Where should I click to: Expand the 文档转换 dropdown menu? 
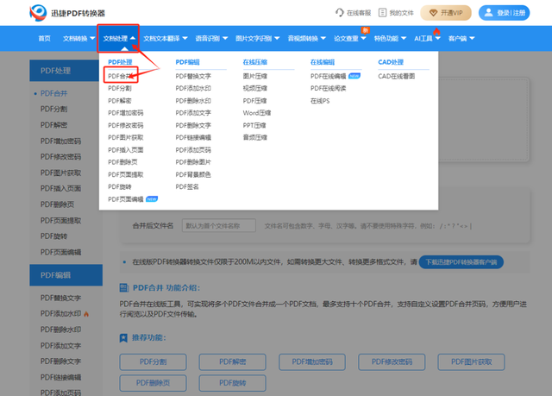click(x=78, y=38)
